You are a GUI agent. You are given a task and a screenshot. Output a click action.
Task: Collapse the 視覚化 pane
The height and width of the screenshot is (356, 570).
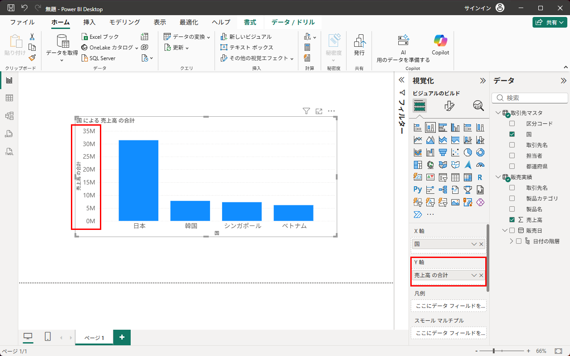point(483,81)
